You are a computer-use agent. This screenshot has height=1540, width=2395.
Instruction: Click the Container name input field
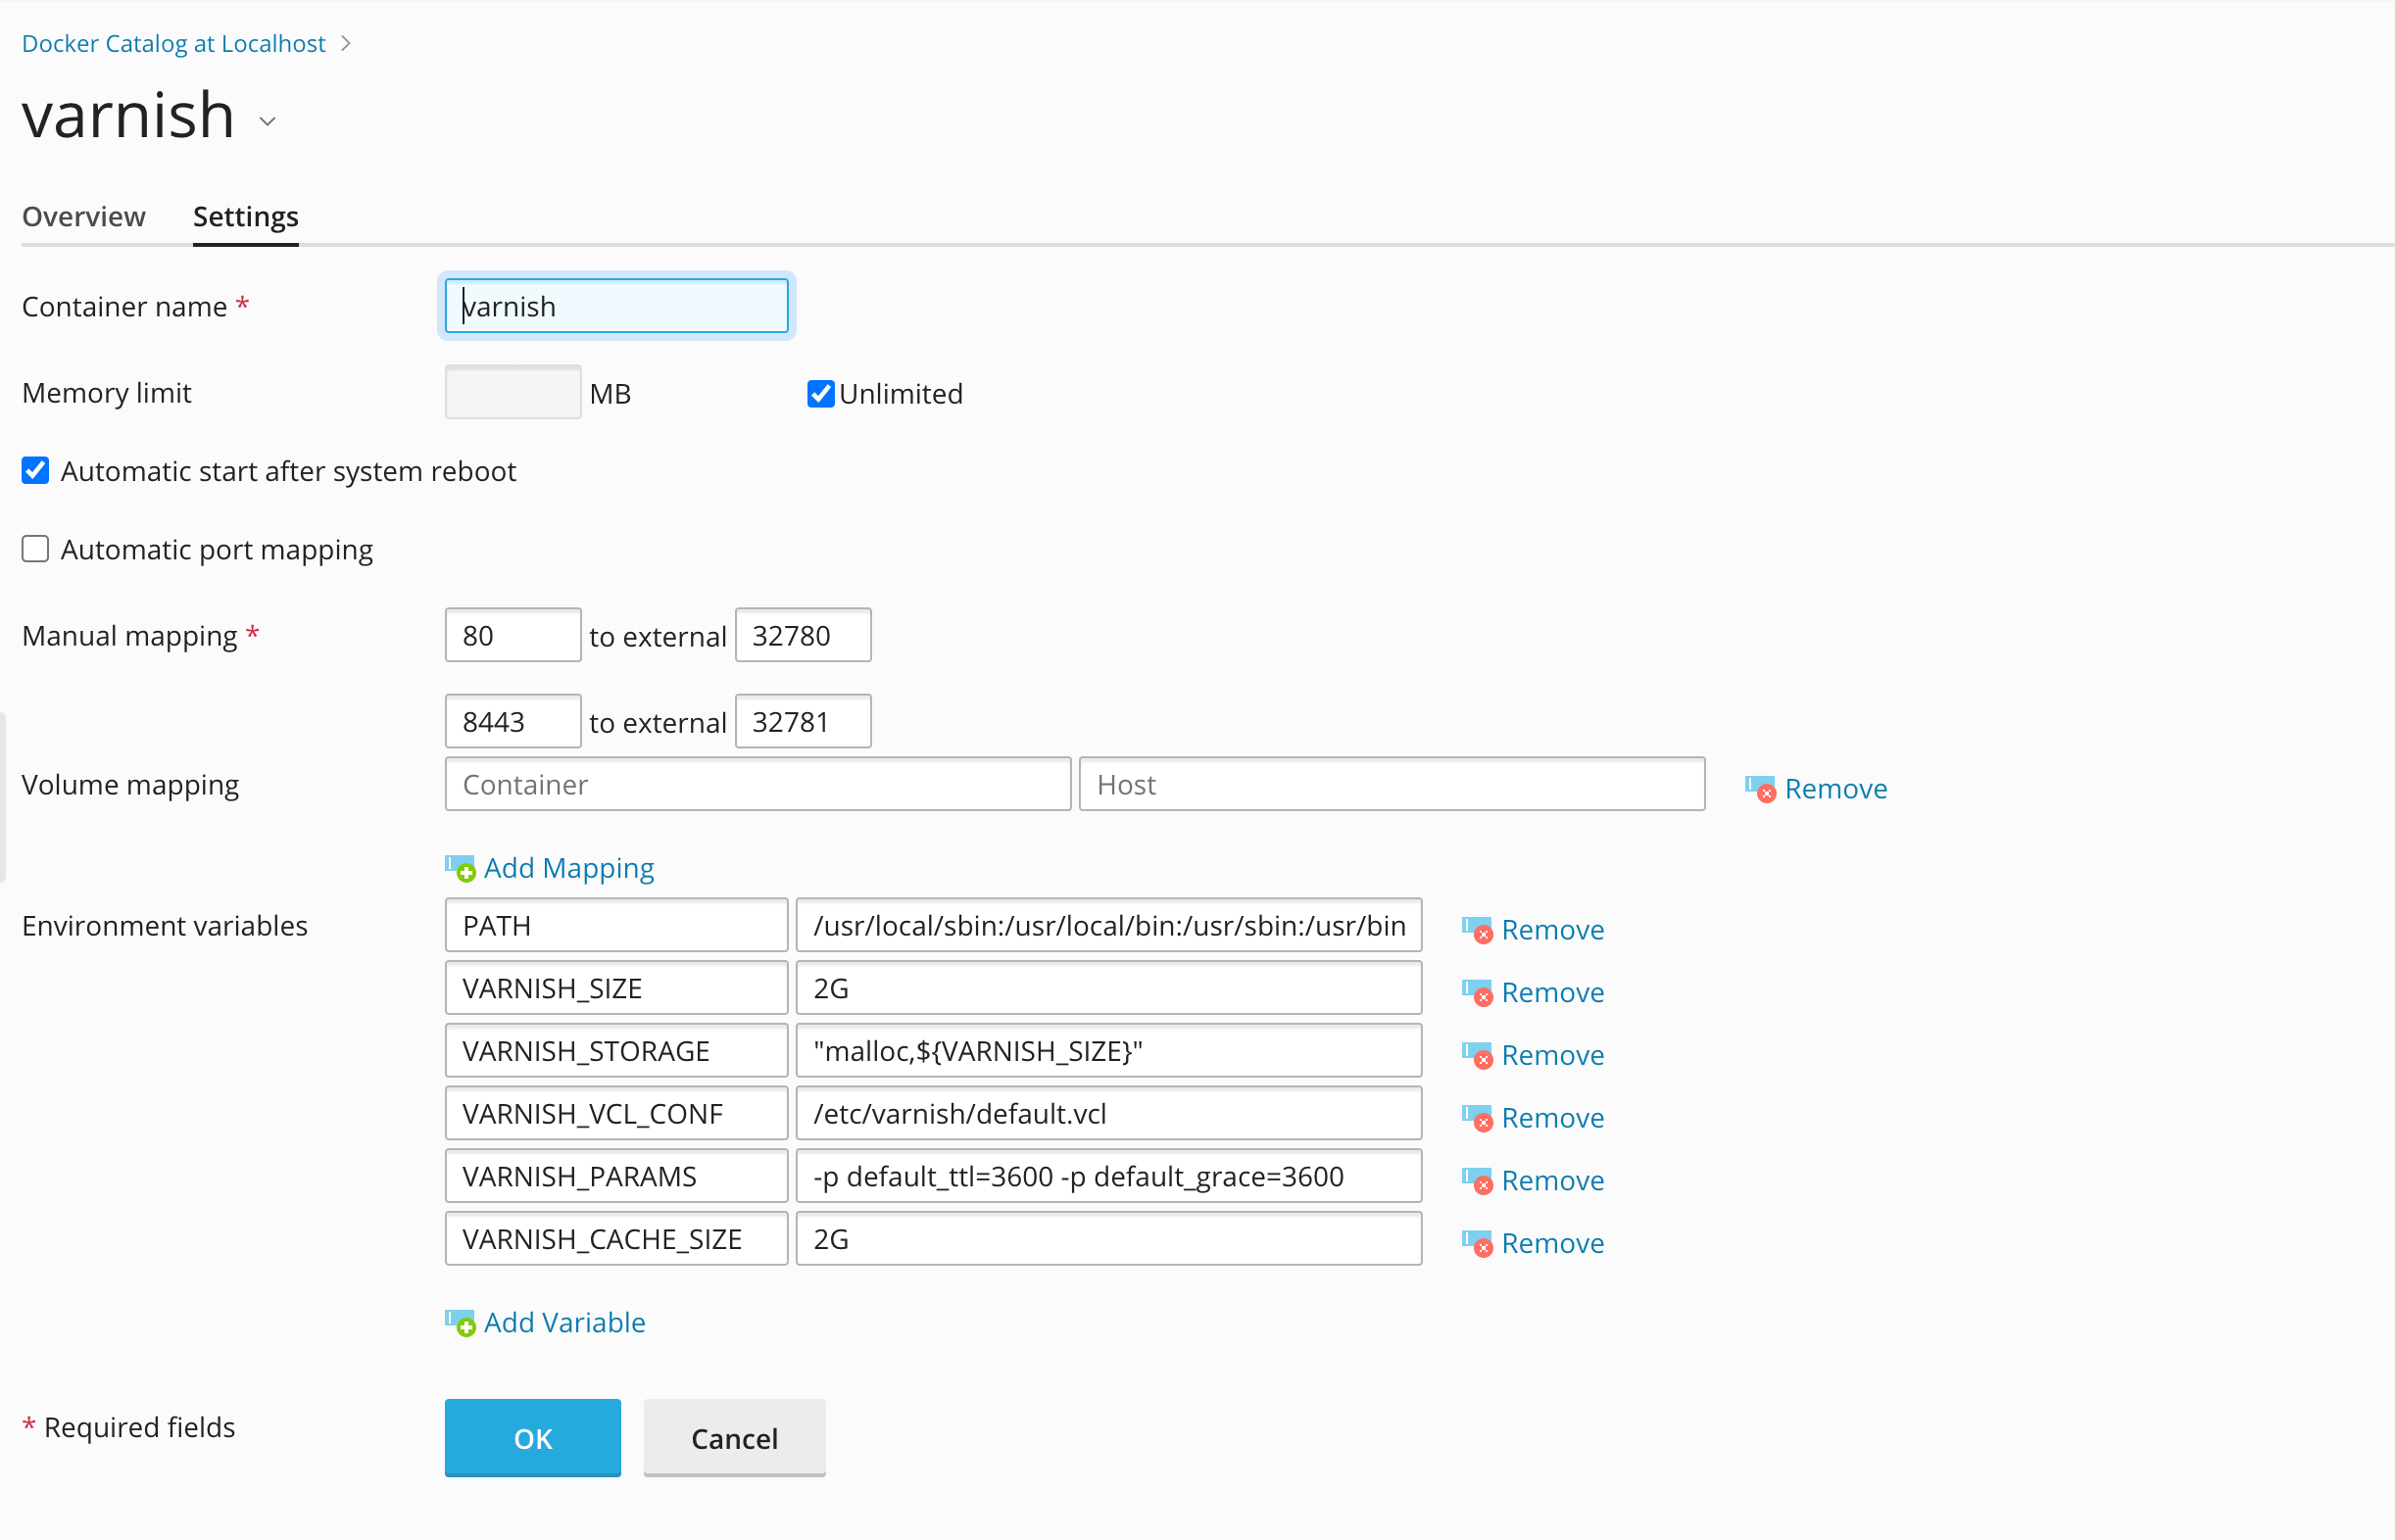(x=616, y=306)
